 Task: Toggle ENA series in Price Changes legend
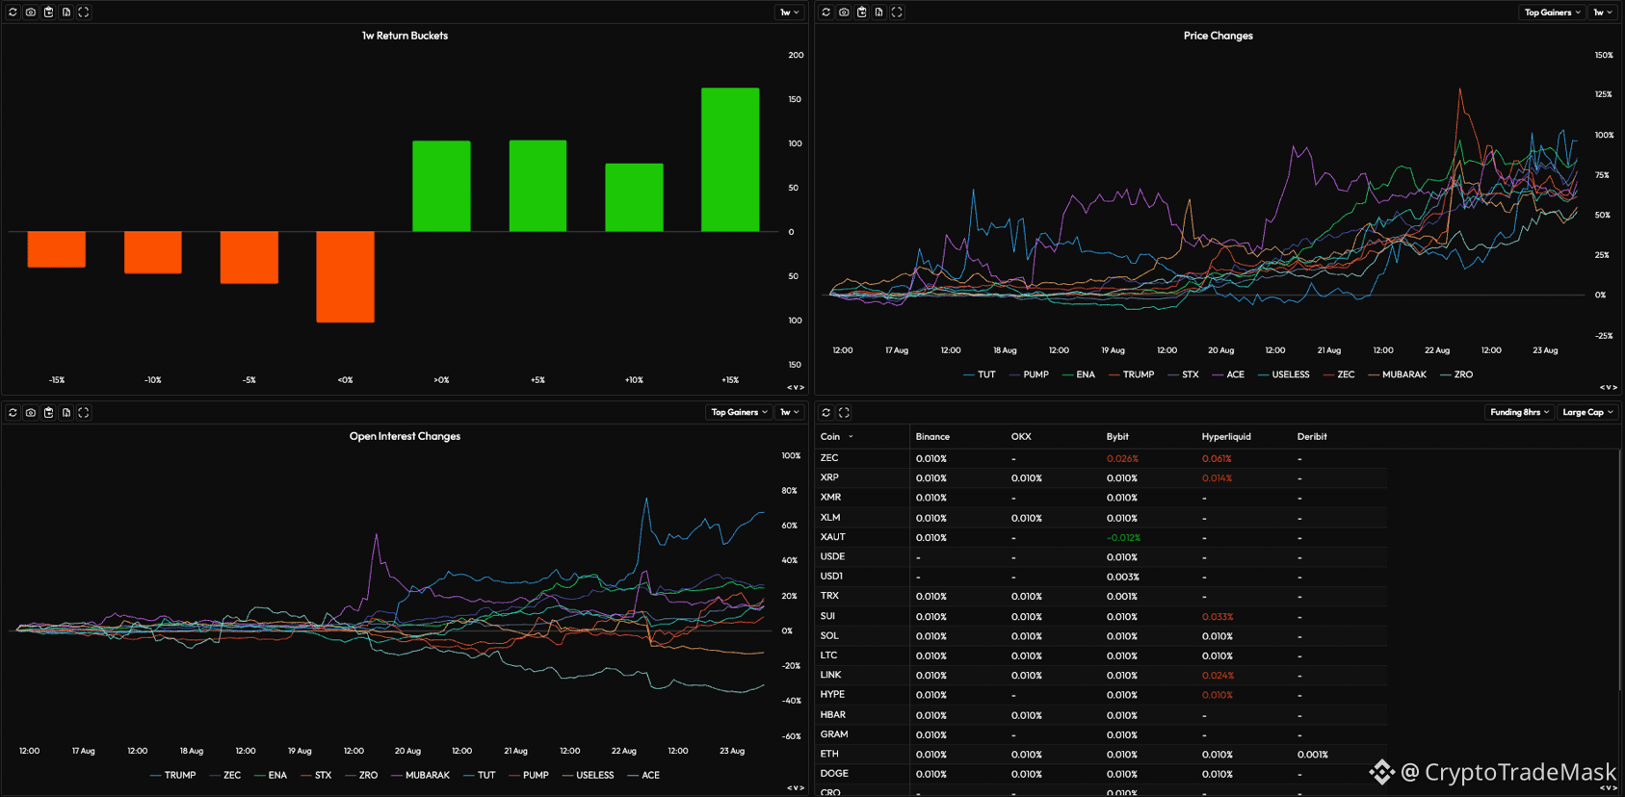pyautogui.click(x=1078, y=375)
